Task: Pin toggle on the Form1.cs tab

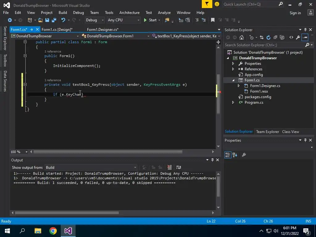Action: click(32, 29)
